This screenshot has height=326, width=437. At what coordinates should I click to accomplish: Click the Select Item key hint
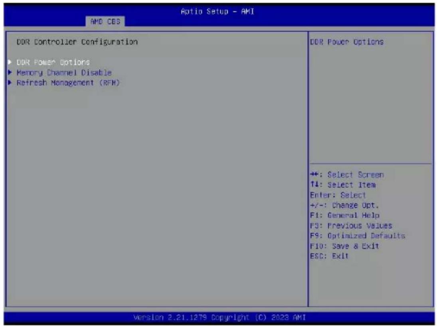pyautogui.click(x=343, y=185)
